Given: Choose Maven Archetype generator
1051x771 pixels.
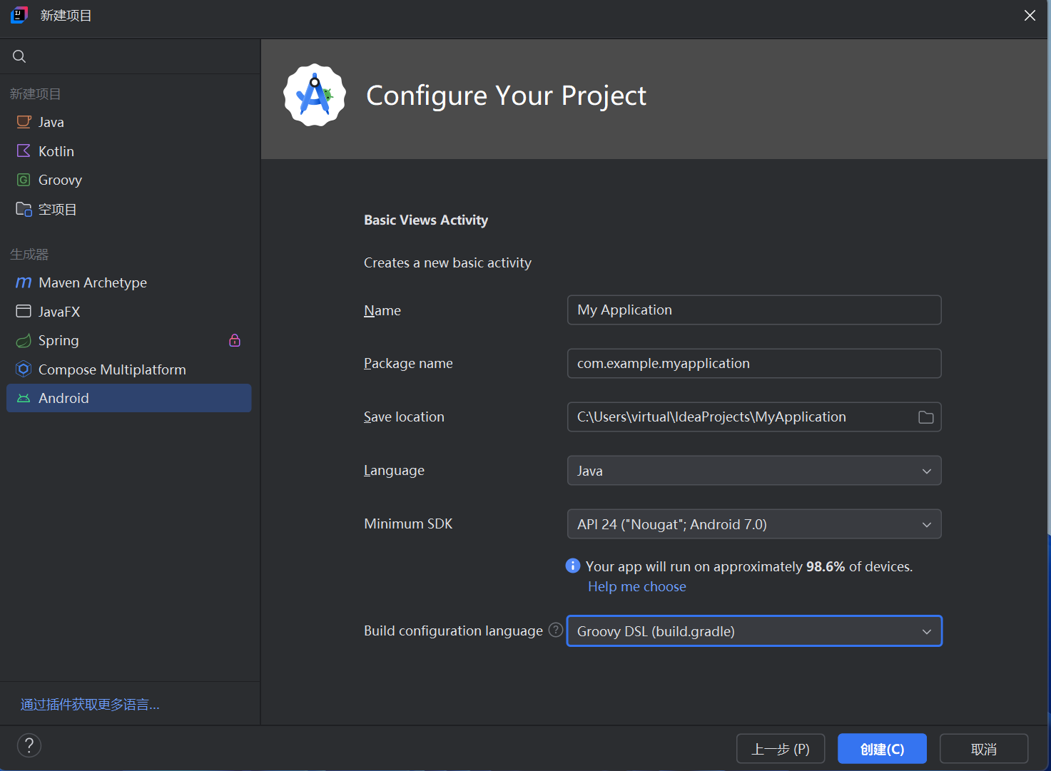Looking at the screenshot, I should (92, 283).
